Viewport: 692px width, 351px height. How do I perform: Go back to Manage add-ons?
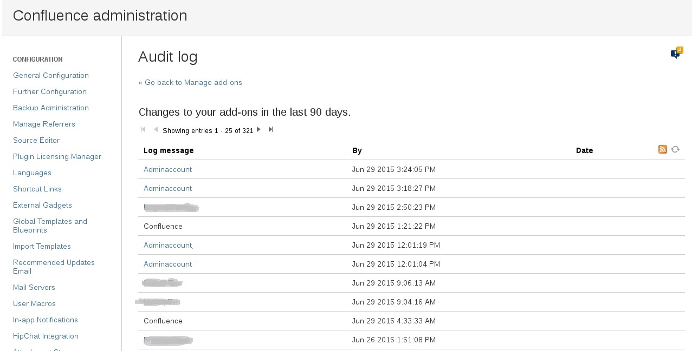(190, 82)
